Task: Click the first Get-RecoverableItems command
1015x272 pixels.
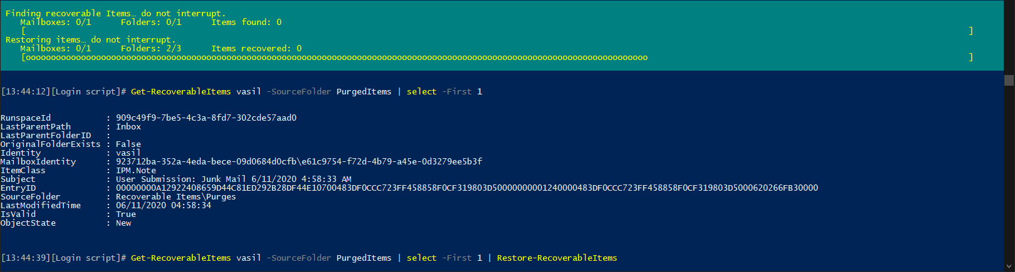Action: tap(181, 91)
